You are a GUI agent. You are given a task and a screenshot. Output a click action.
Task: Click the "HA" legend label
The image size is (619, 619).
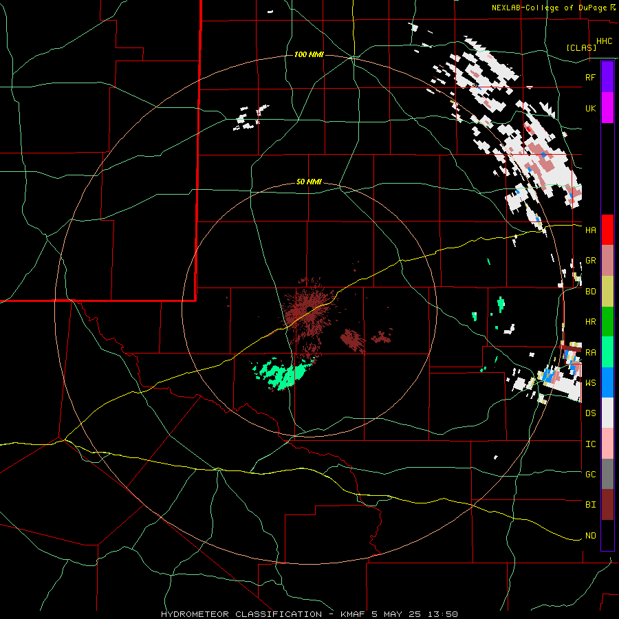tap(590, 230)
